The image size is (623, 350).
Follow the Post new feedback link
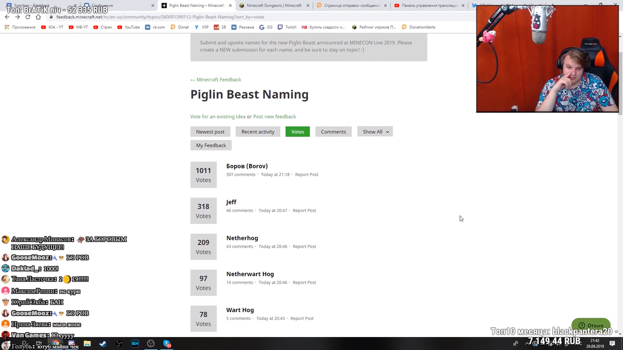(275, 117)
